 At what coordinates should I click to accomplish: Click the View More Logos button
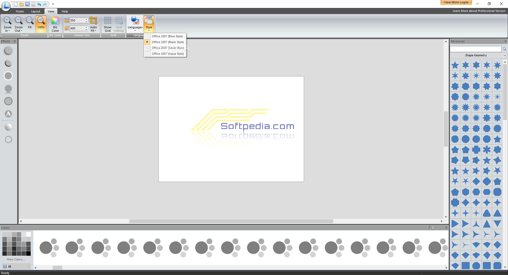[456, 2]
